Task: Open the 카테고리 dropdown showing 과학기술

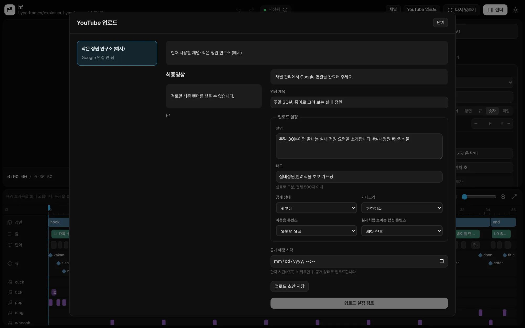Action: point(402,208)
